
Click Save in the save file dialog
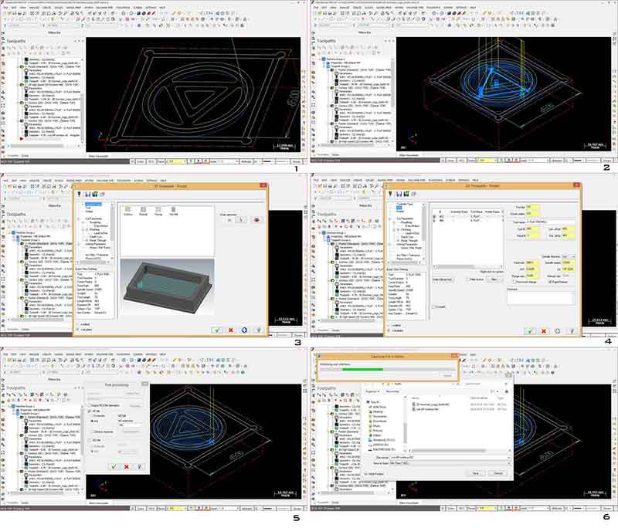(476, 473)
